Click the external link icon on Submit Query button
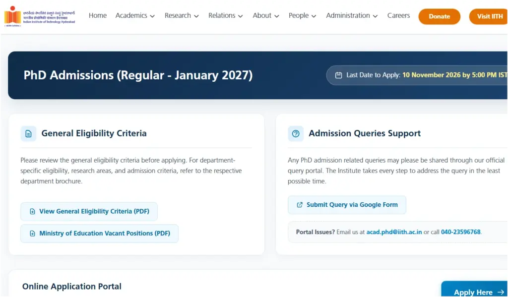The image size is (508, 297). tap(300, 205)
